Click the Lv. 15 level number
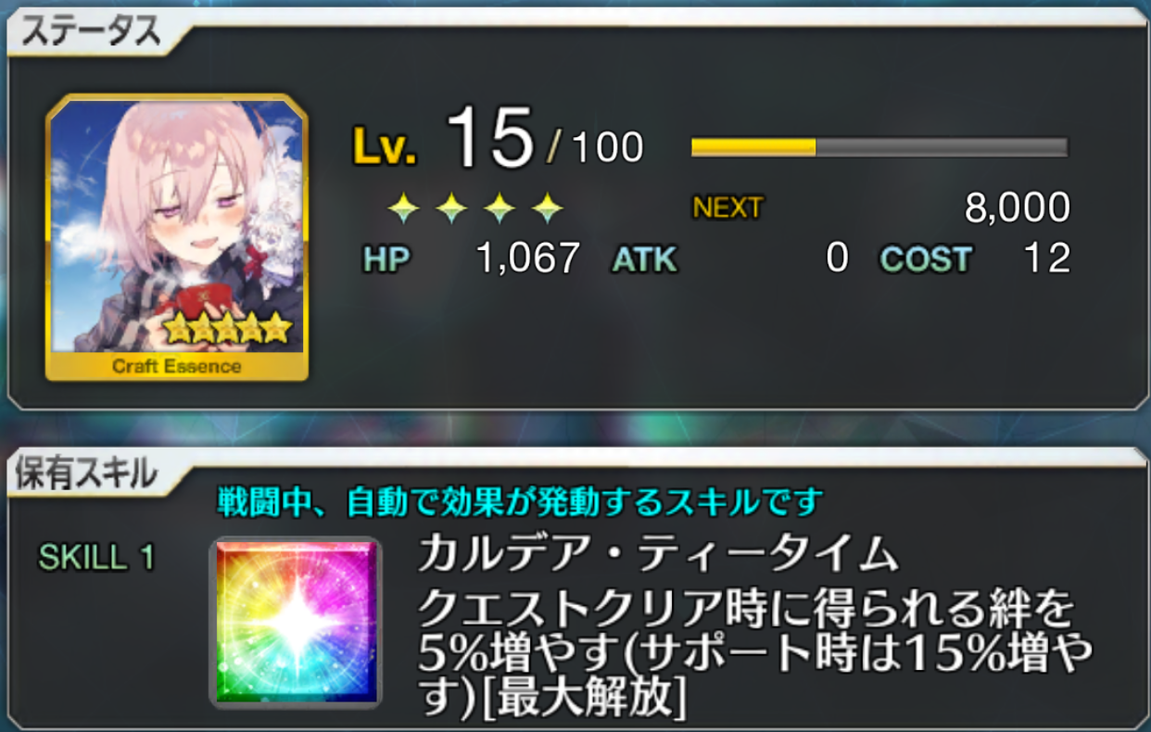 (491, 140)
